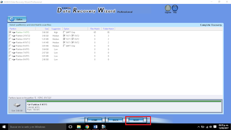Open Microsoft Word from the taskbar
Screen dimensions: 231x130
point(95,127)
